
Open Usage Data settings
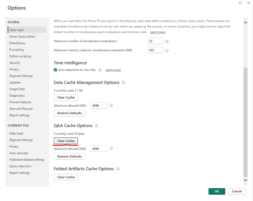17,89
